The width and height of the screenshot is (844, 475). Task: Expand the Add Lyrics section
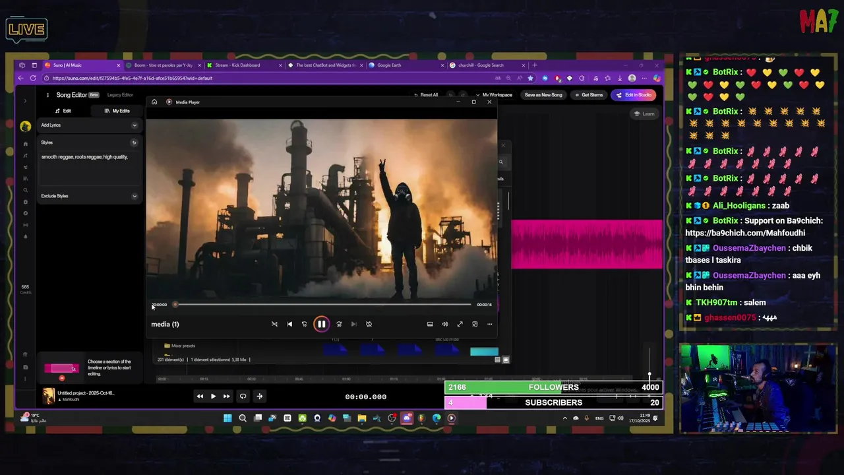click(135, 125)
